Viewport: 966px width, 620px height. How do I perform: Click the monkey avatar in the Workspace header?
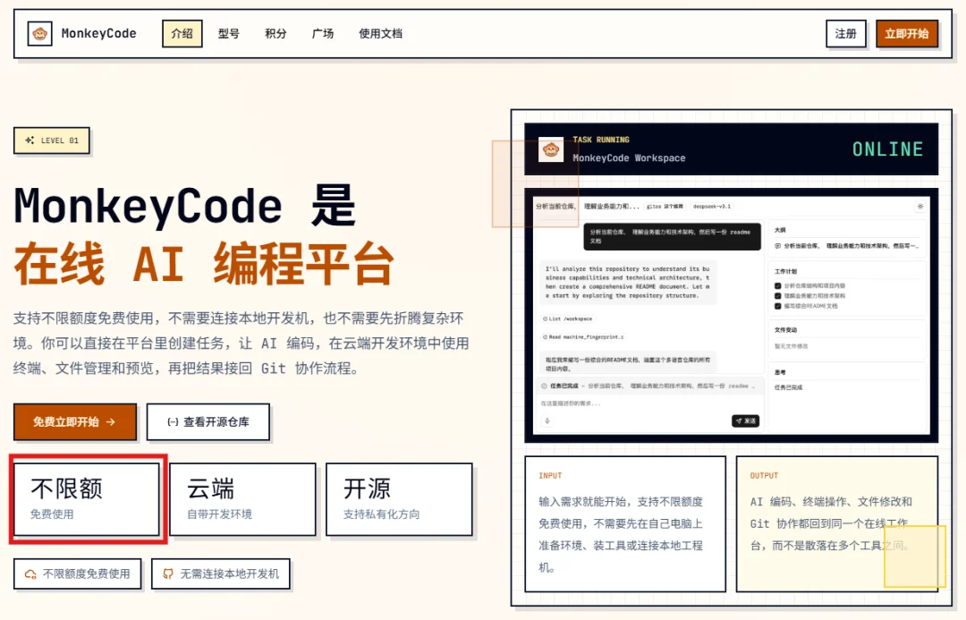551,149
